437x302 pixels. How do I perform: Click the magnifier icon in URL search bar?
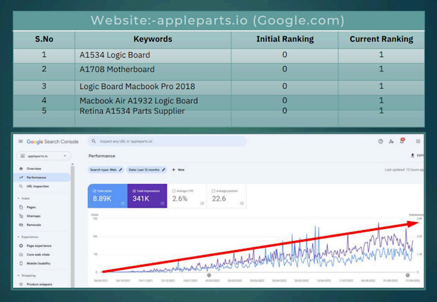(x=94, y=141)
